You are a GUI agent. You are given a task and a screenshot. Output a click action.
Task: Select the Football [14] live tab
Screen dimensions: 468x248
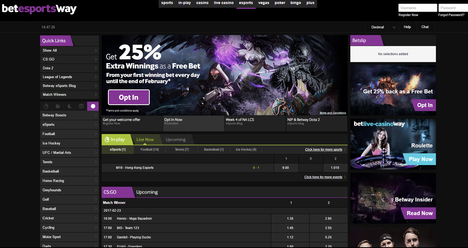point(150,150)
